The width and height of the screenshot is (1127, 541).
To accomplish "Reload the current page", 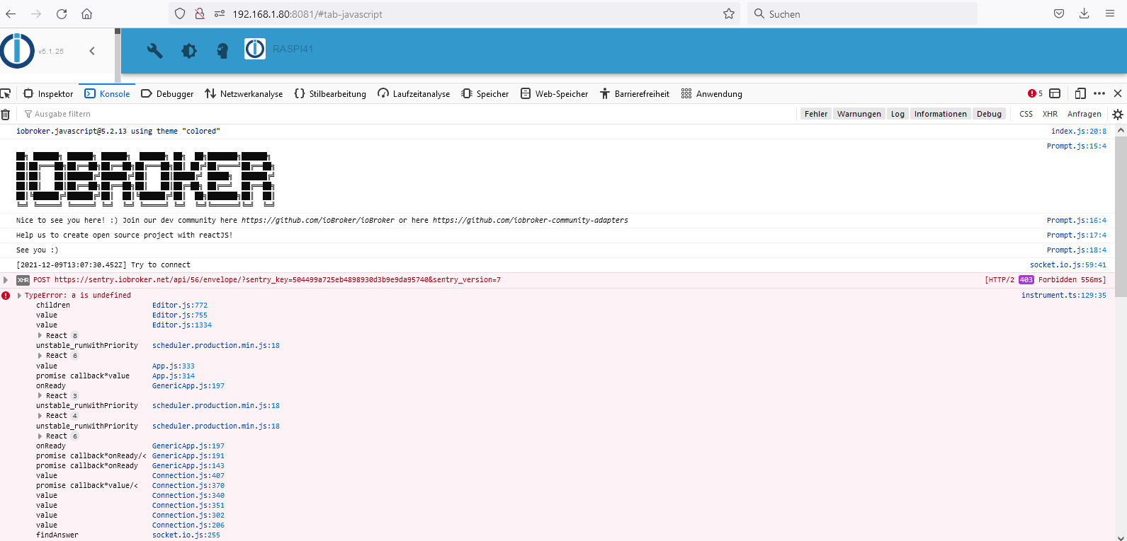I will 62,14.
